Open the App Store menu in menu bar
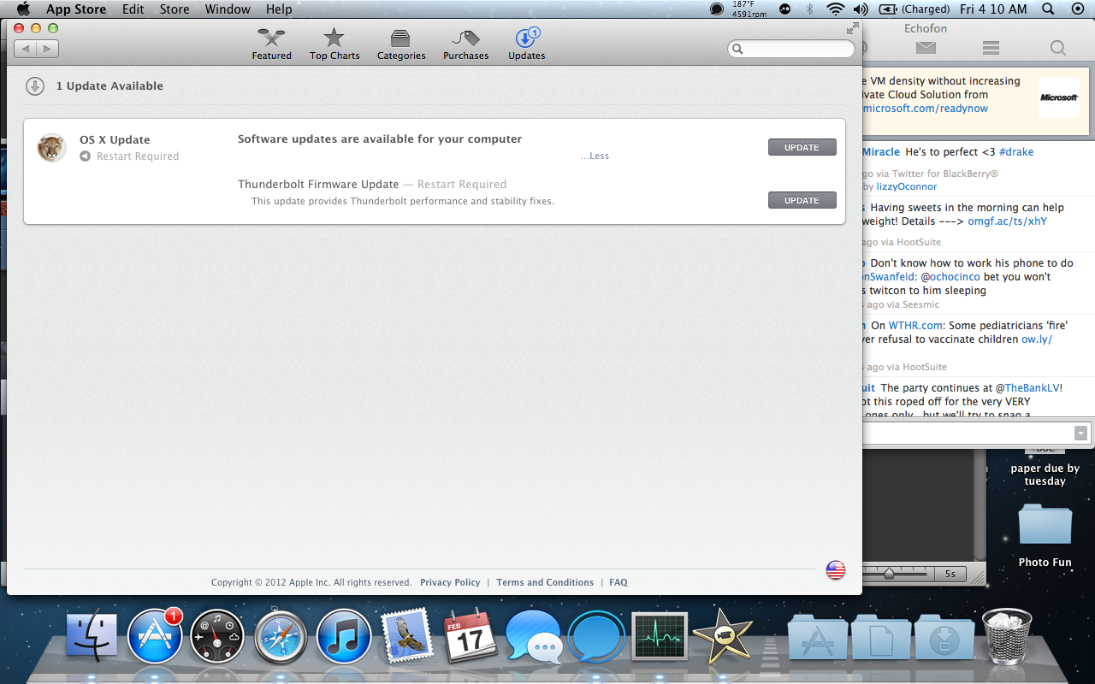 point(76,9)
